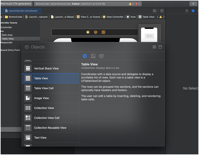199x155 pixels.
Task: Select Table View in the jump bar
Action: click(146, 17)
